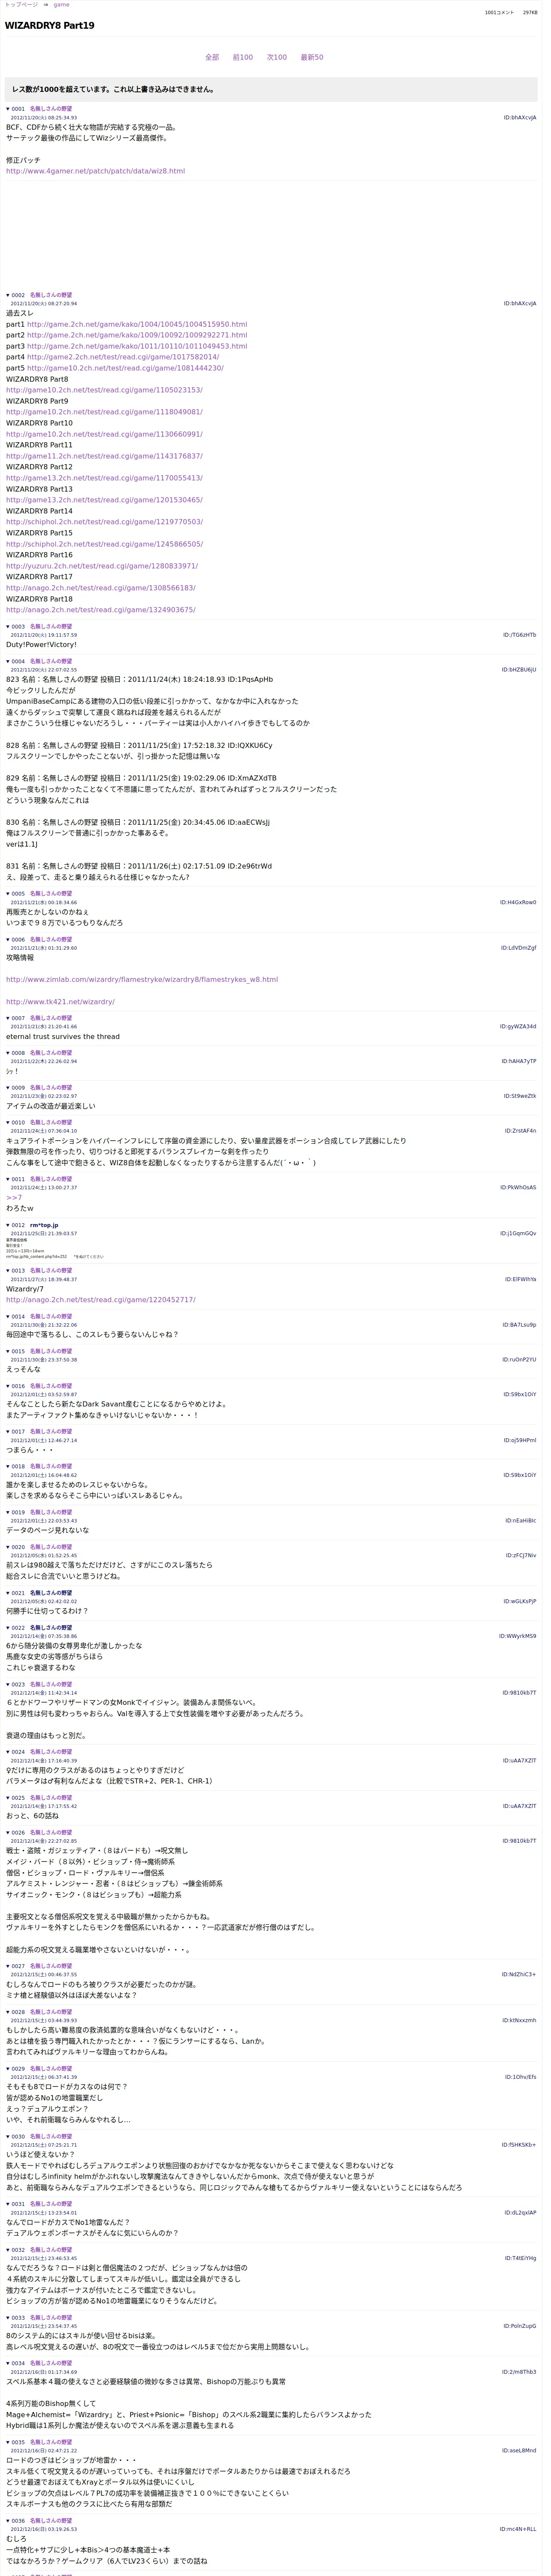Click the 297KB size text

coord(530,13)
